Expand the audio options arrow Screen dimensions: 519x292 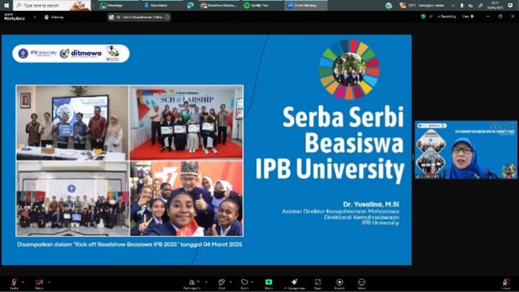(22, 281)
